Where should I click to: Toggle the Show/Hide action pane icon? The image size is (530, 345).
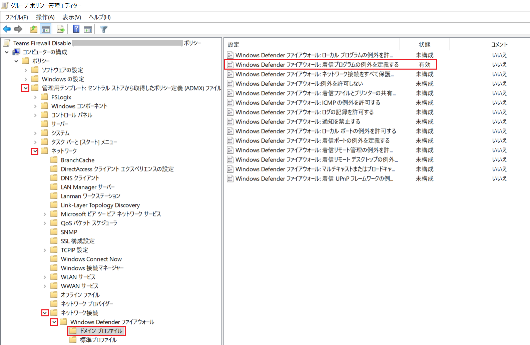pos(88,29)
